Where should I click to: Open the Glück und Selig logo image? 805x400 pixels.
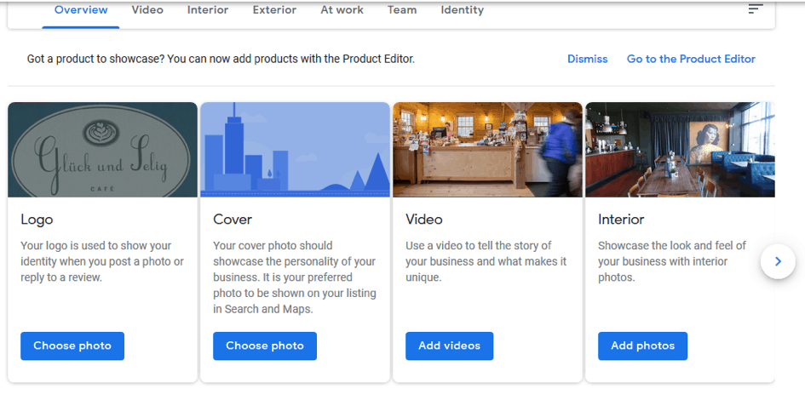click(x=103, y=150)
